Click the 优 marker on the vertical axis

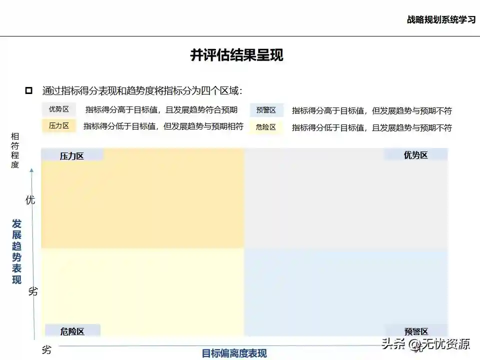(30, 200)
